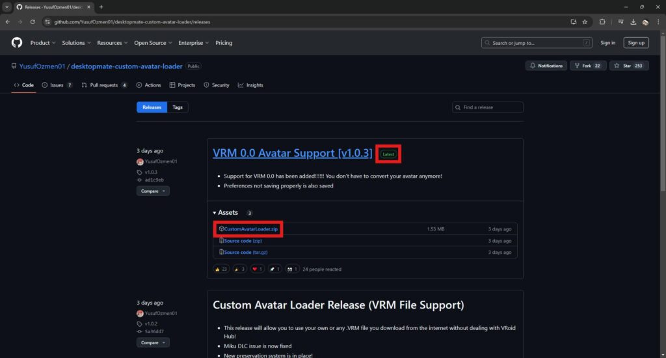Open the Issues tab

[57, 85]
